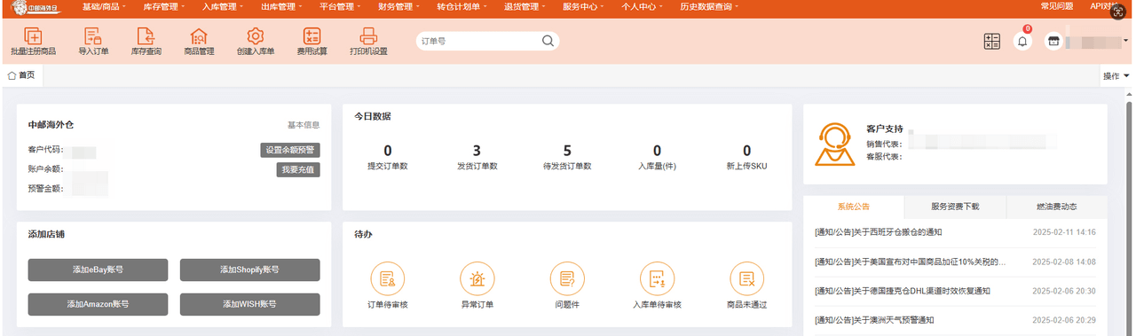Click the search magnifier icon
This screenshot has height=336, width=1136.
[548, 41]
